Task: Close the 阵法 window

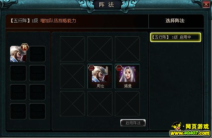Action: [x=206, y=4]
